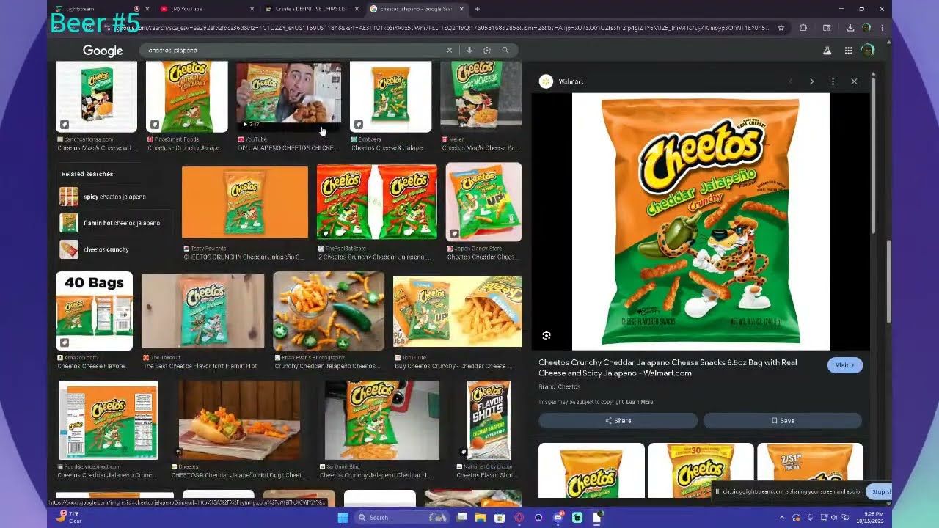Open the Flavor Shots Cheetos thumbnail
Viewport: 939px width, 528px height.
[489, 420]
